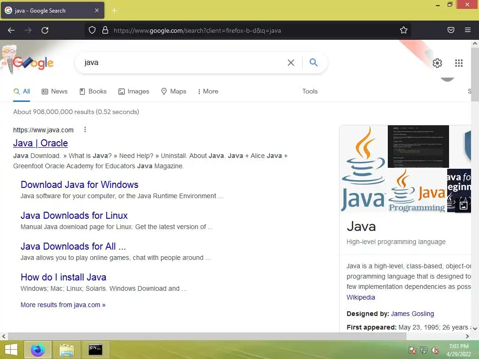The width and height of the screenshot is (479, 359).
Task: Clear the search box with the X icon
Action: point(291,63)
